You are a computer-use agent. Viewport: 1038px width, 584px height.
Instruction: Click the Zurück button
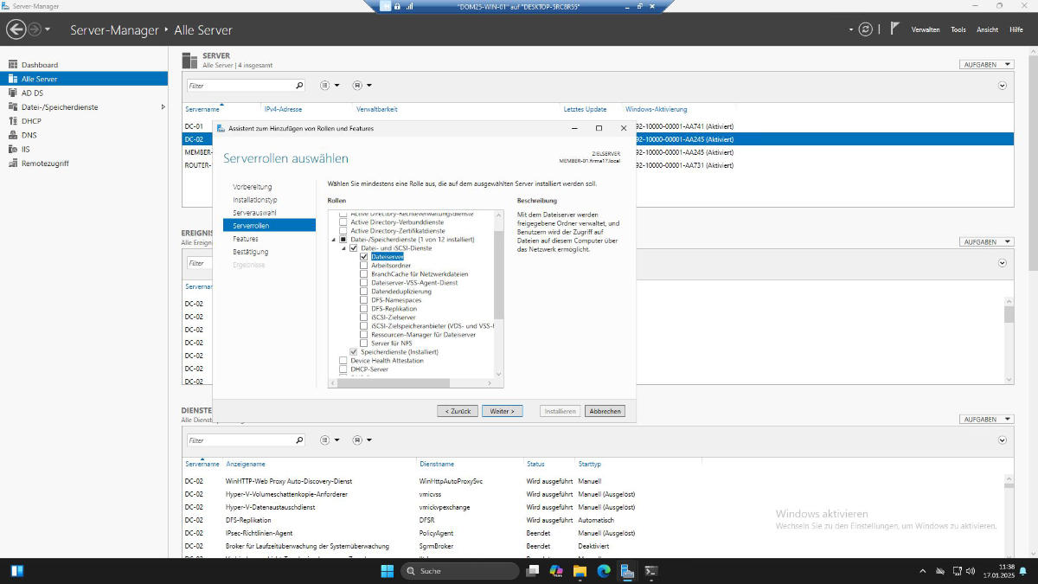coord(458,411)
